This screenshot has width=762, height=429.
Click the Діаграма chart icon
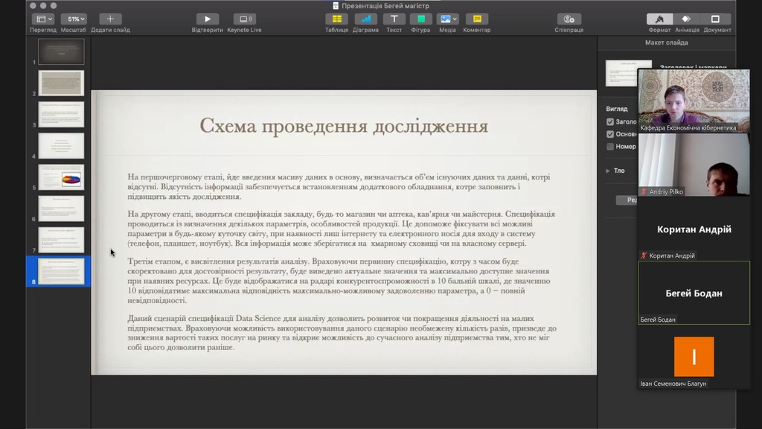coord(365,19)
